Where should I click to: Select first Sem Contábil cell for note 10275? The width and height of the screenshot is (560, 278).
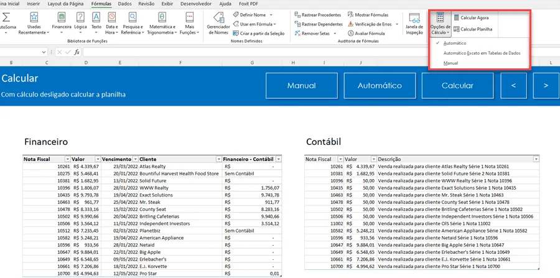coord(252,174)
